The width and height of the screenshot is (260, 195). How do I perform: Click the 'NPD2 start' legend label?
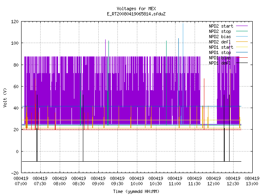tap(221, 26)
